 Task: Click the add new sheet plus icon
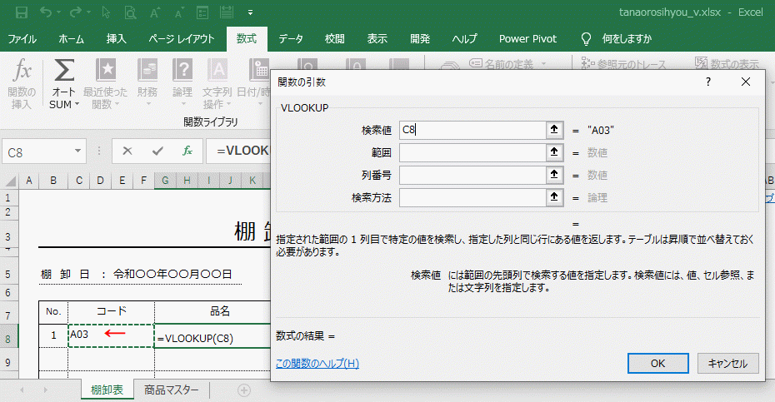click(x=243, y=390)
